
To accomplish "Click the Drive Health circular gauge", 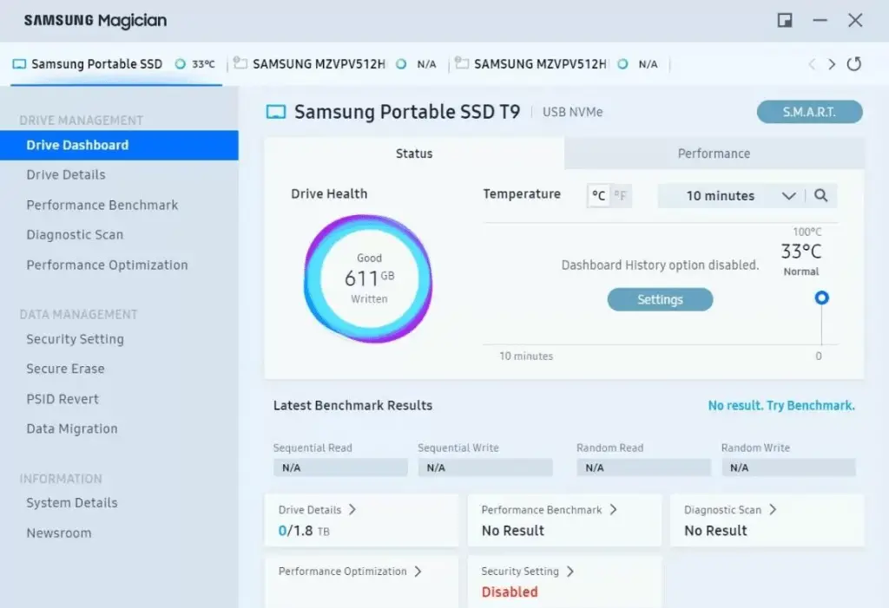I will coord(368,278).
